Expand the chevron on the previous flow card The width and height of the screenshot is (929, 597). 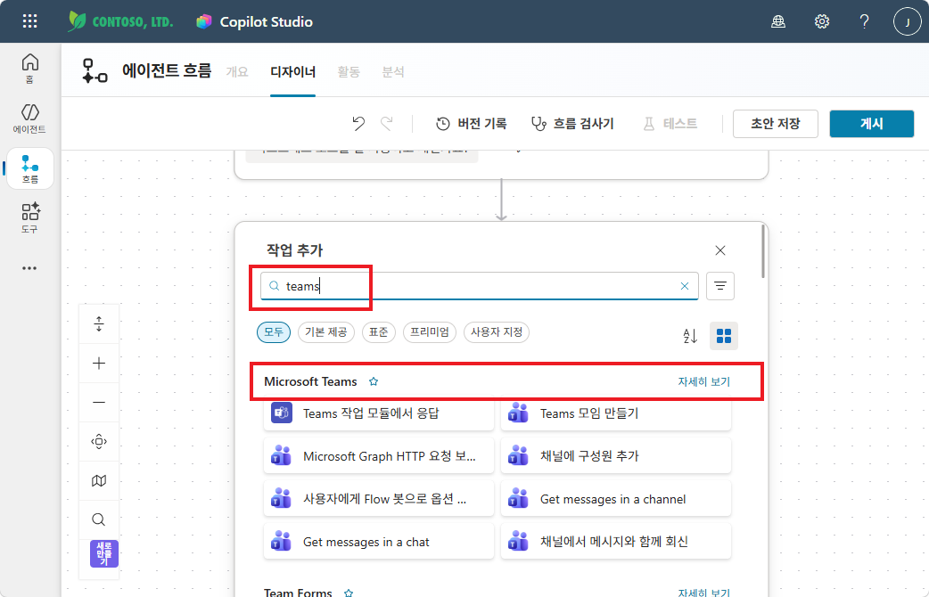(x=518, y=151)
